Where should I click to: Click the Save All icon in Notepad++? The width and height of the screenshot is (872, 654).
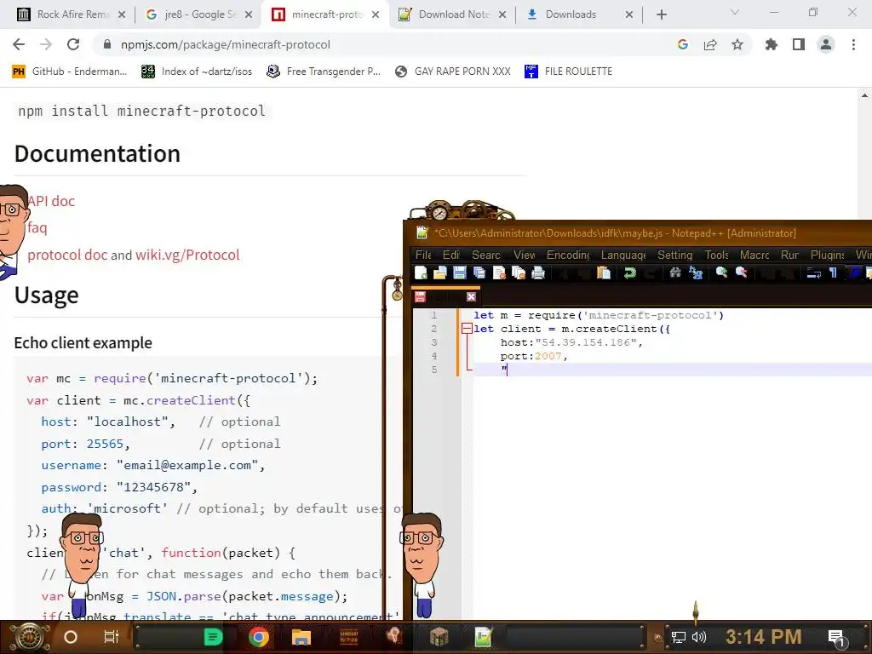[x=479, y=272]
